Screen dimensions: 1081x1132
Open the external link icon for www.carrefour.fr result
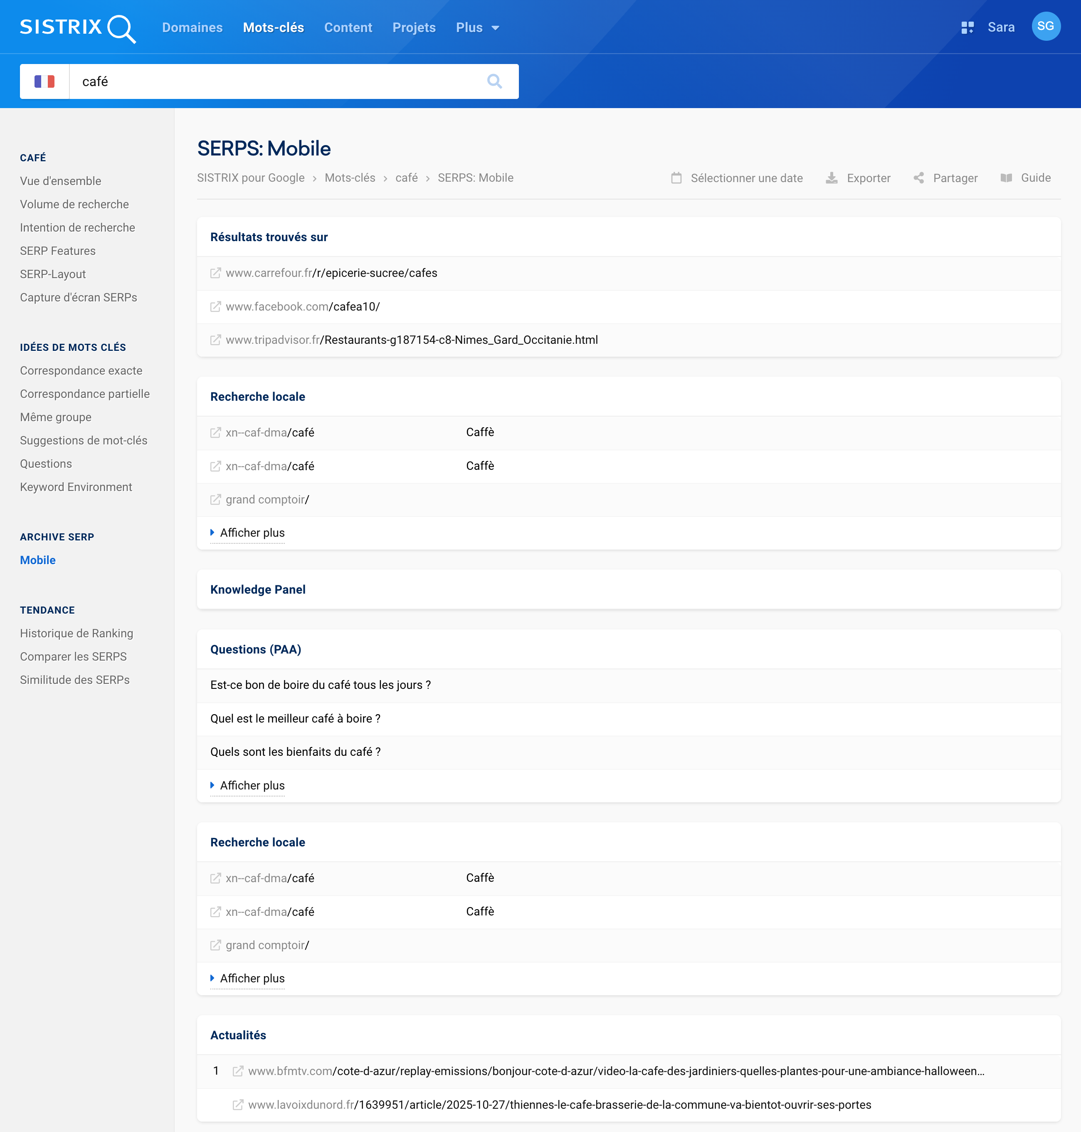click(215, 273)
